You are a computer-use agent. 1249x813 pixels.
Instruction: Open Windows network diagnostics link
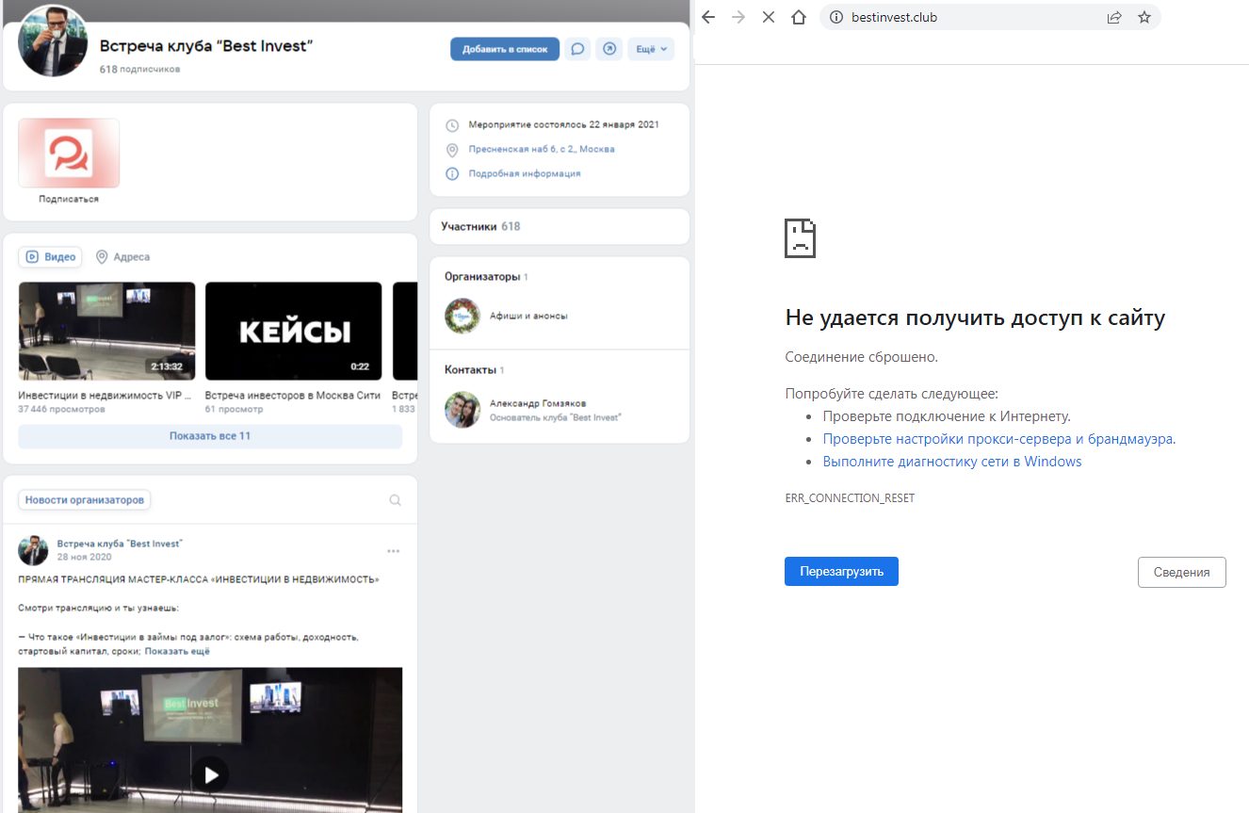point(952,462)
